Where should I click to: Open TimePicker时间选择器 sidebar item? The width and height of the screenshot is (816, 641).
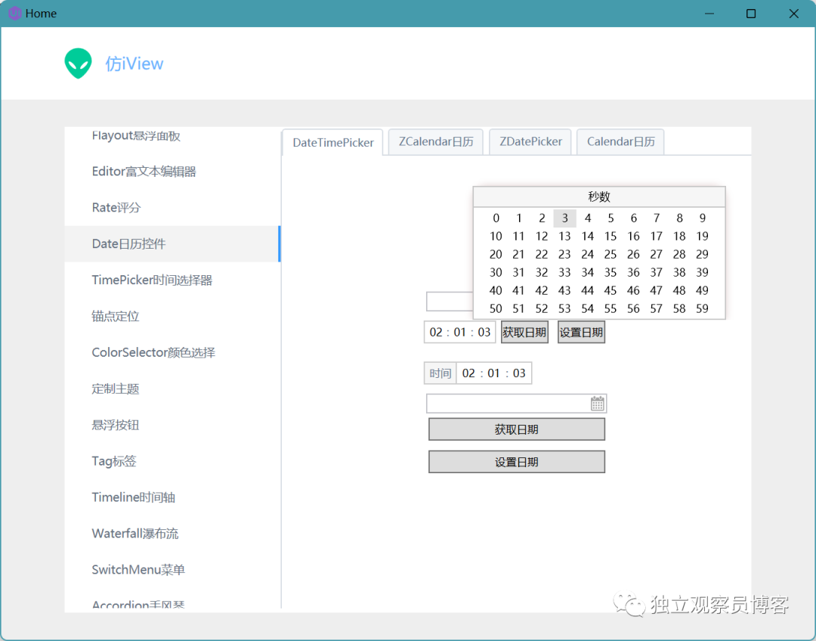click(x=172, y=280)
